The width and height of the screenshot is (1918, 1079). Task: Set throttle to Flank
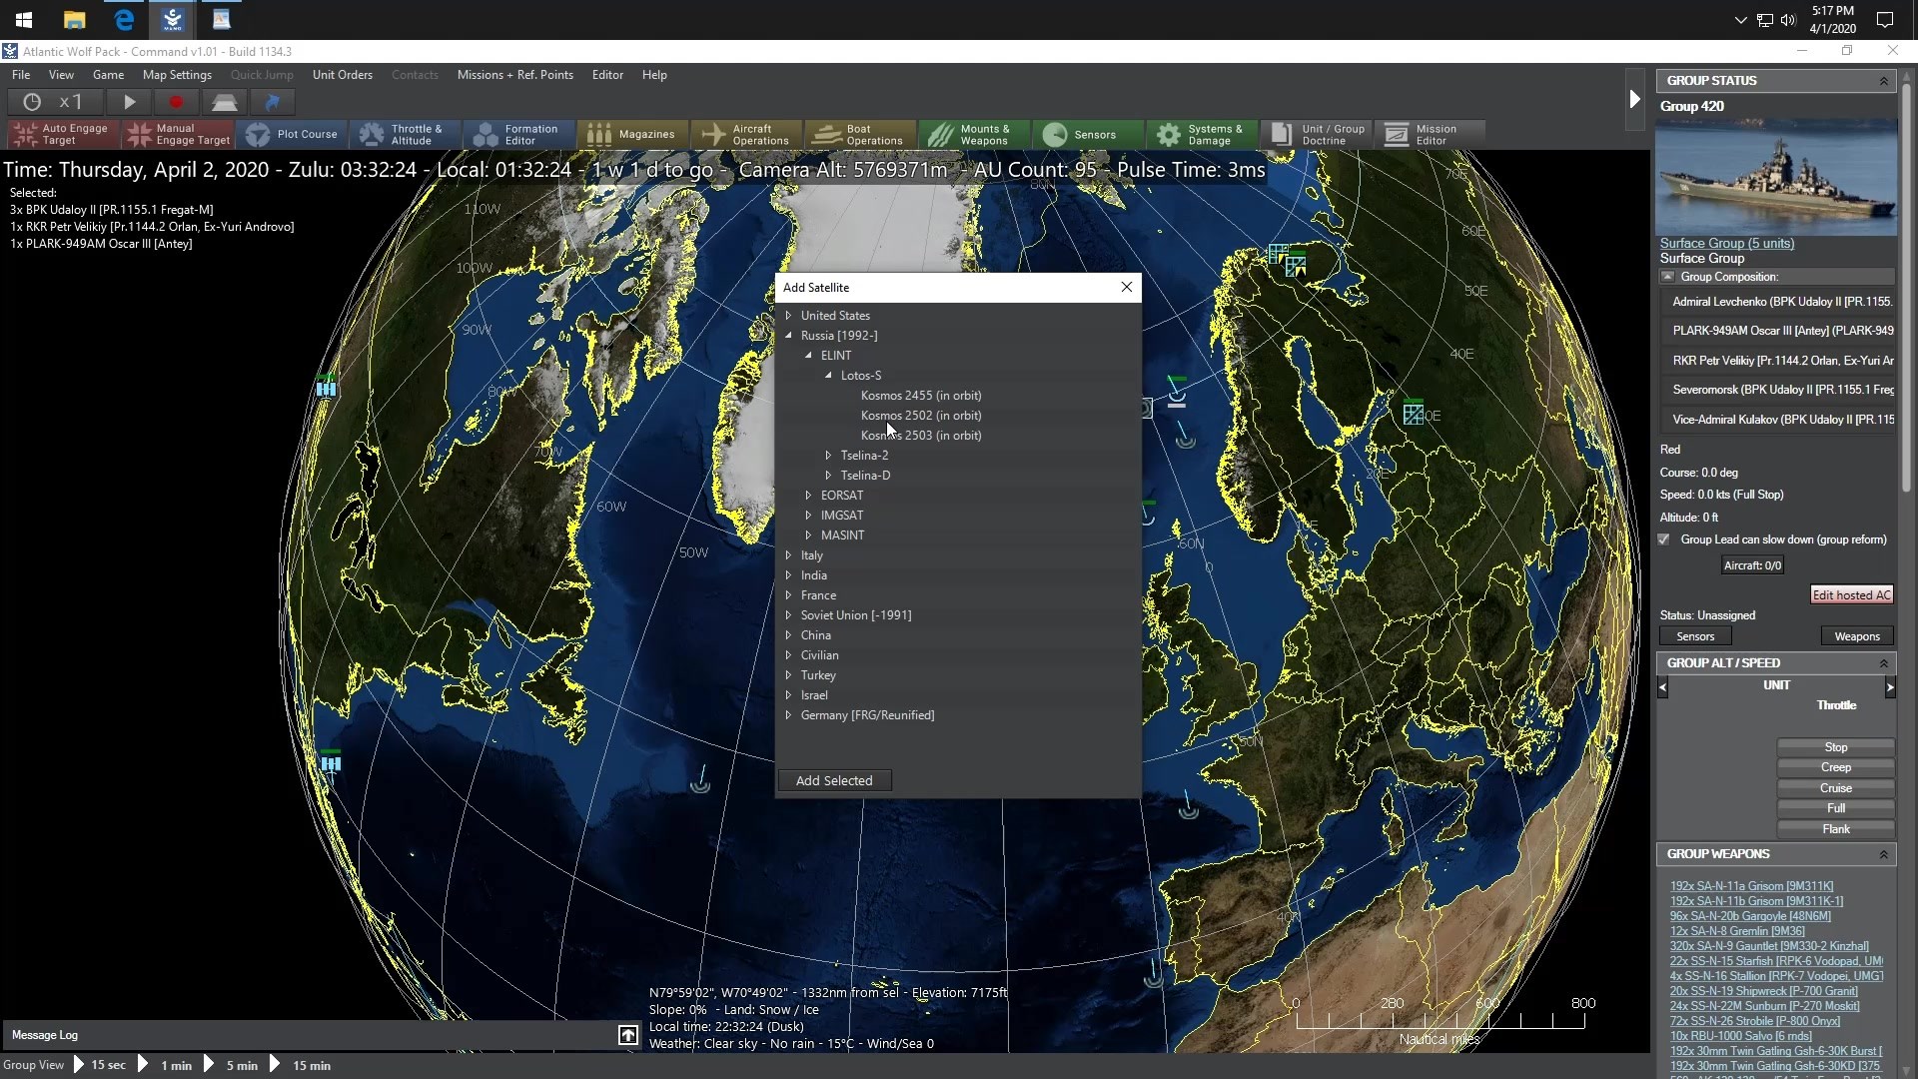click(1836, 829)
